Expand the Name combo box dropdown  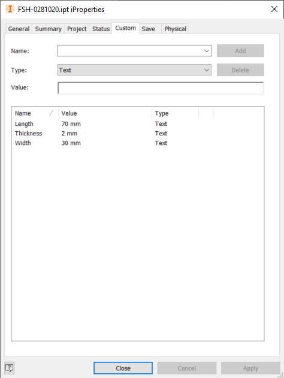coord(206,51)
